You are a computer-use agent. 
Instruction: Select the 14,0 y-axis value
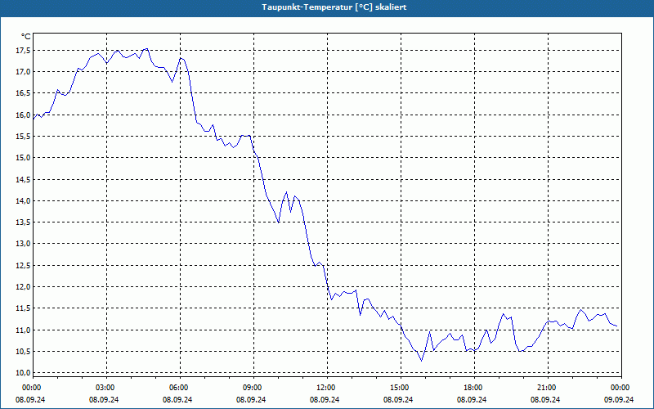tap(23, 200)
